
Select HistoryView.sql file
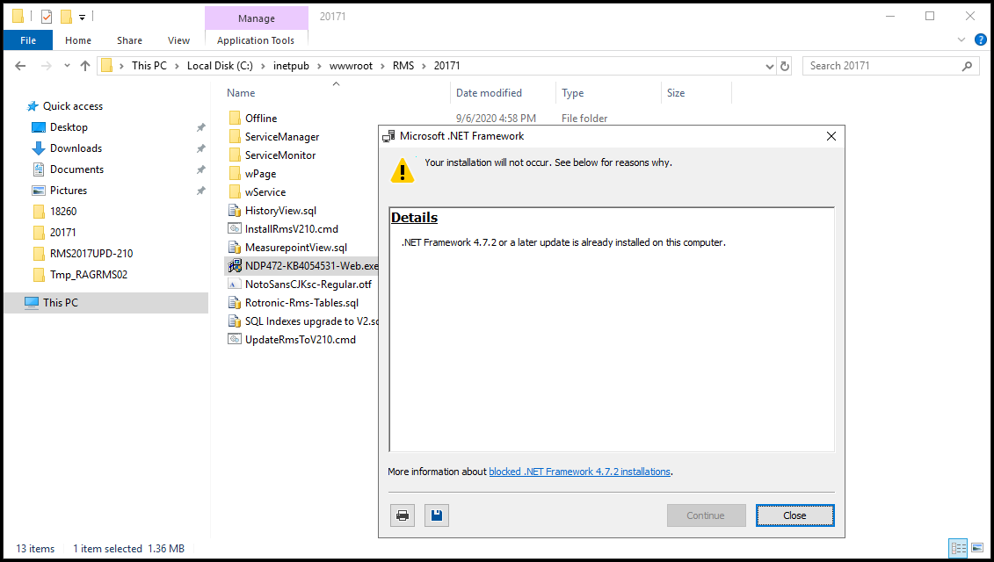tap(280, 211)
